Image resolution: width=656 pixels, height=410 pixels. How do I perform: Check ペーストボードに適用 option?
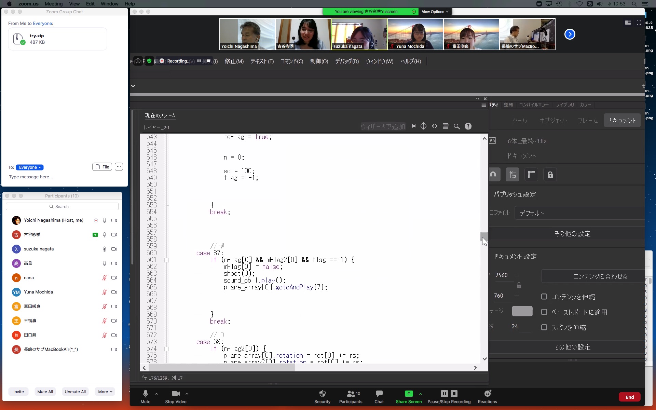point(544,312)
